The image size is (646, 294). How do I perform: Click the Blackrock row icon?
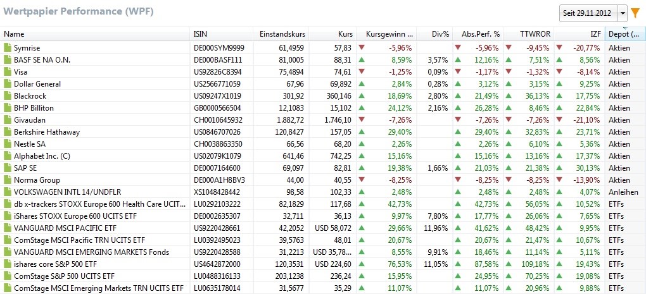click(8, 96)
